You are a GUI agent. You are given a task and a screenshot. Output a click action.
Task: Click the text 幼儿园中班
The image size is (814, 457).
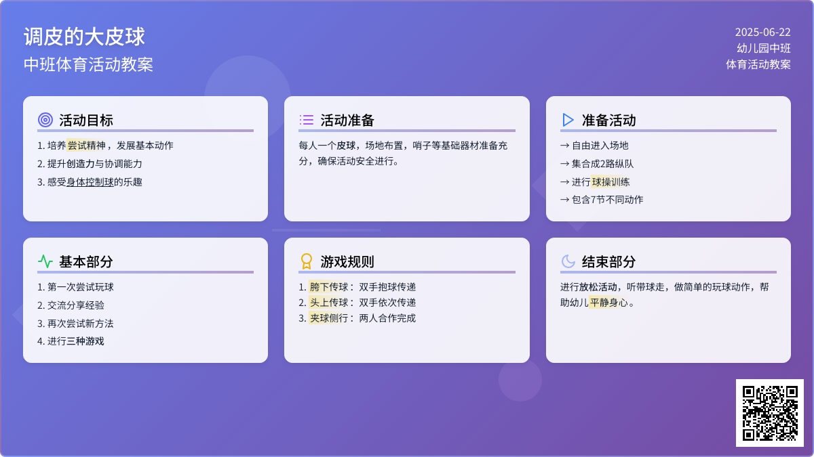(764, 48)
